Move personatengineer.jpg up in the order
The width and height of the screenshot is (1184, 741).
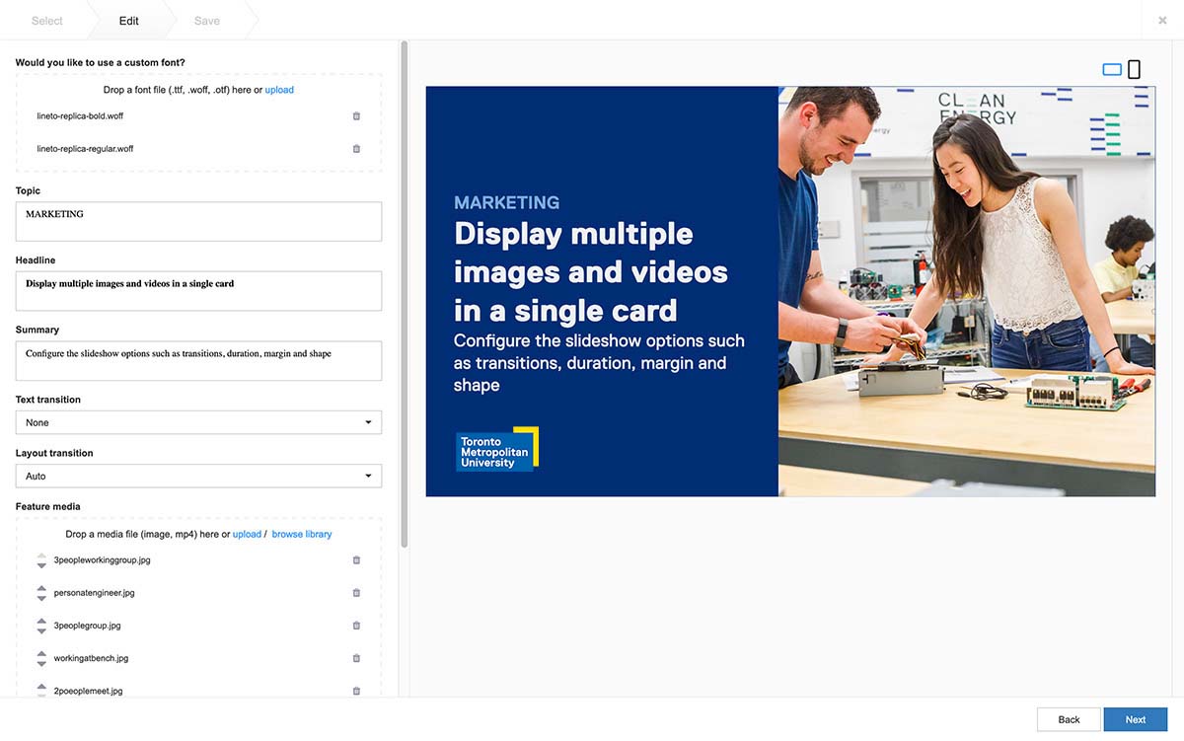point(41,587)
